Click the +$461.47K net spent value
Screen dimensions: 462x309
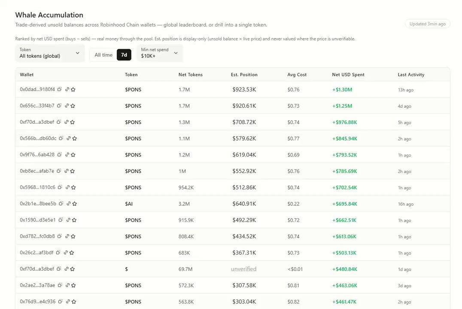(344, 302)
